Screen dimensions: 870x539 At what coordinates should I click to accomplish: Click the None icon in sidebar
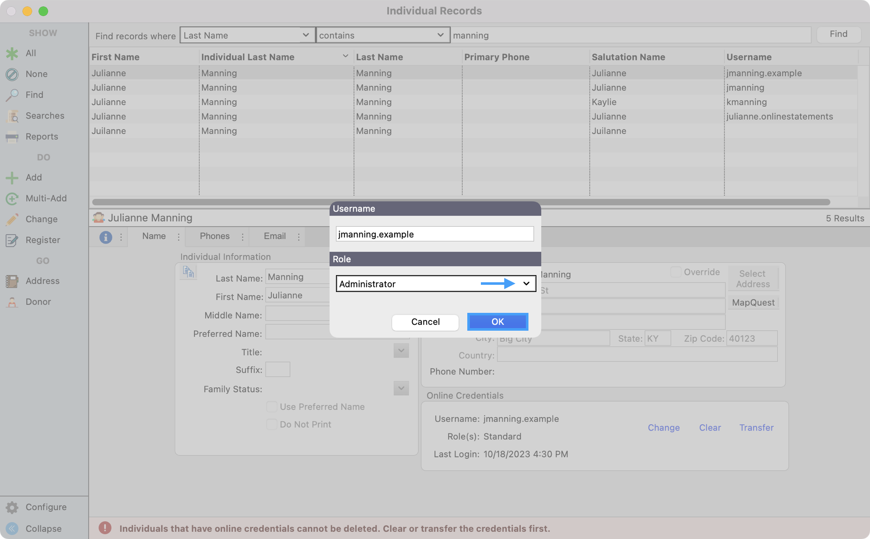click(x=12, y=74)
